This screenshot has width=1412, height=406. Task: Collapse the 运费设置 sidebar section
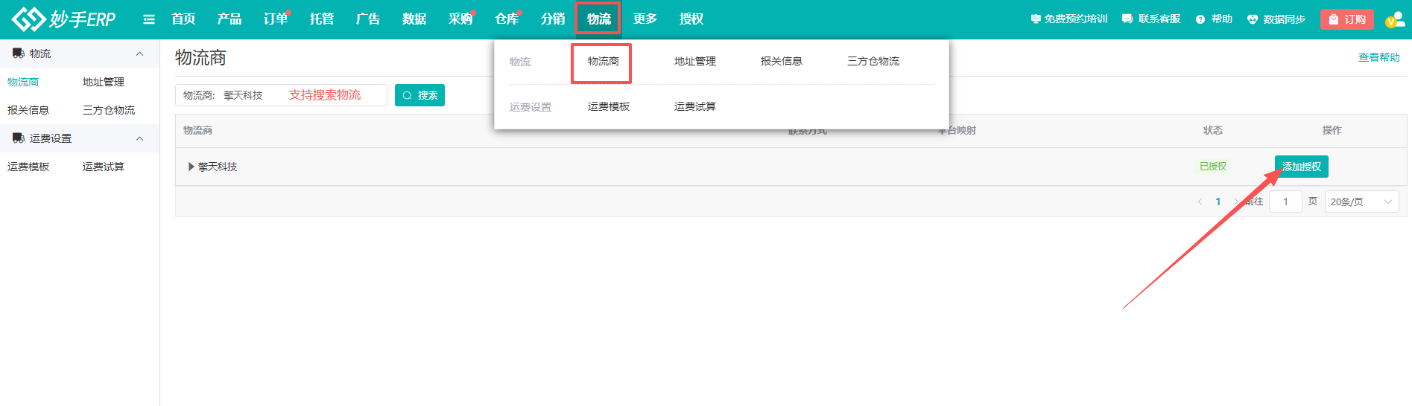139,138
